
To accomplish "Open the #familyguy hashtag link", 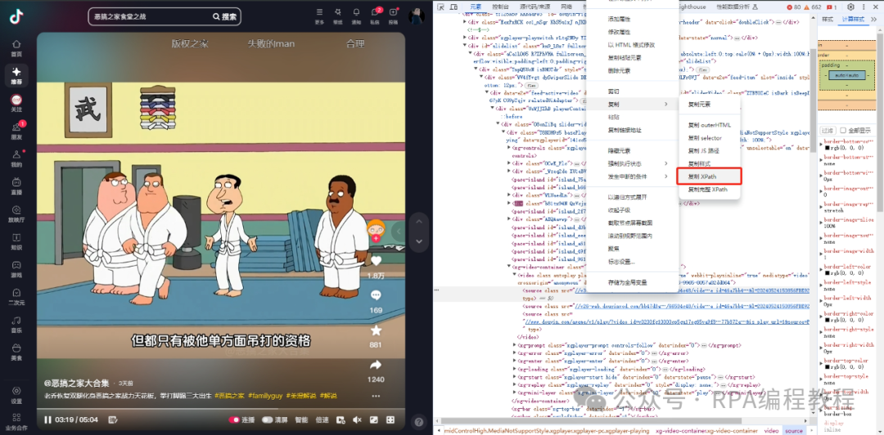I will pos(265,396).
